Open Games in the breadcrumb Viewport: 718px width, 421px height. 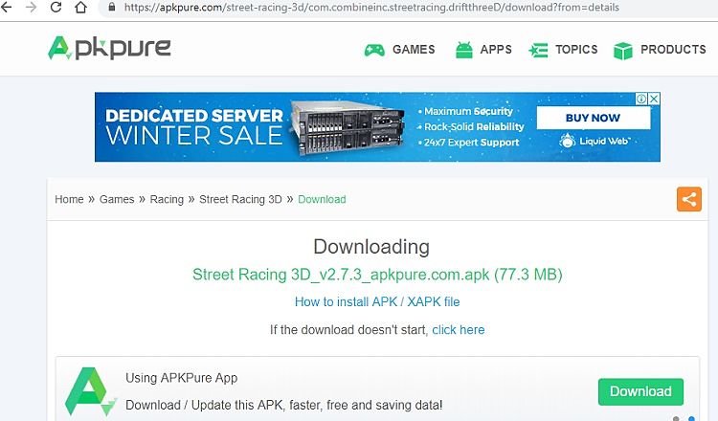(x=117, y=200)
